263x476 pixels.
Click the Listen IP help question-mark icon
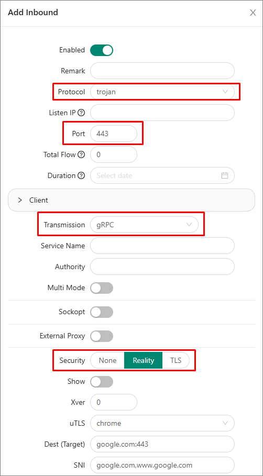click(81, 113)
